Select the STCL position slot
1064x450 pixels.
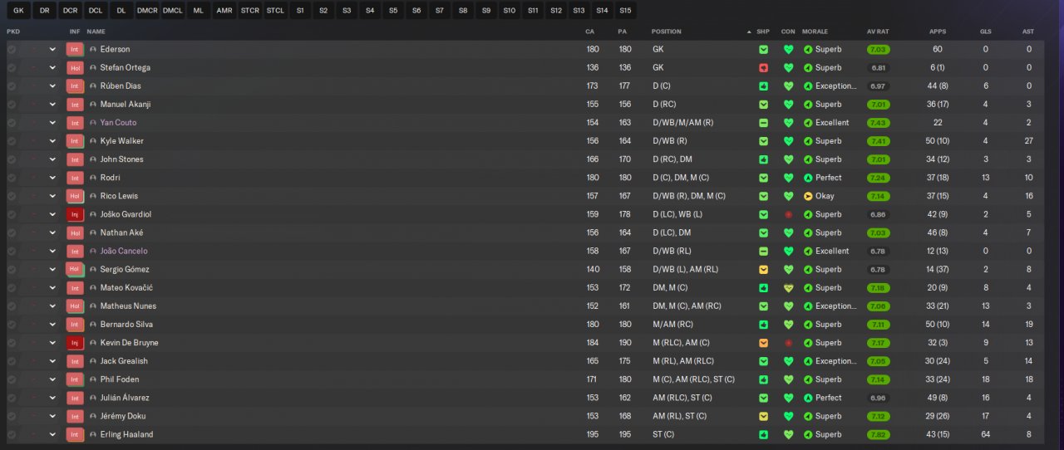click(x=275, y=11)
